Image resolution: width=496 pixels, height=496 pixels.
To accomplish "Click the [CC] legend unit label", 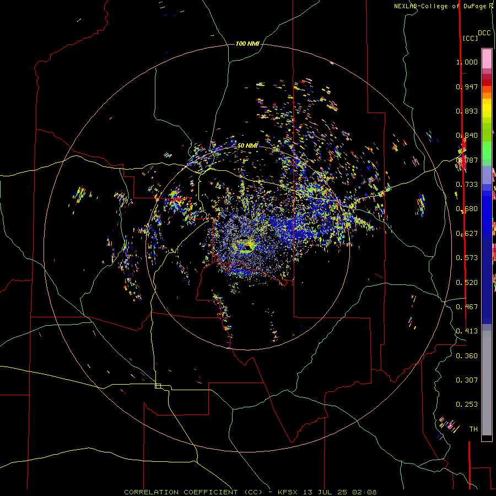I will (470, 38).
